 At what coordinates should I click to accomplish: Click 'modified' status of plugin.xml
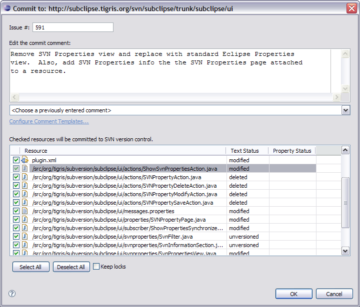pos(239,160)
